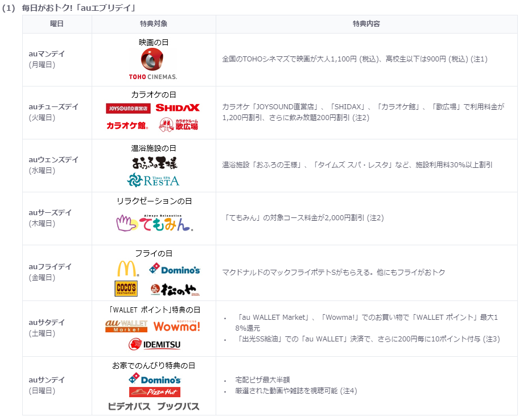The height and width of the screenshot is (416, 519).
Task: Click the JOYSOUND直営店 logo
Action: point(128,108)
